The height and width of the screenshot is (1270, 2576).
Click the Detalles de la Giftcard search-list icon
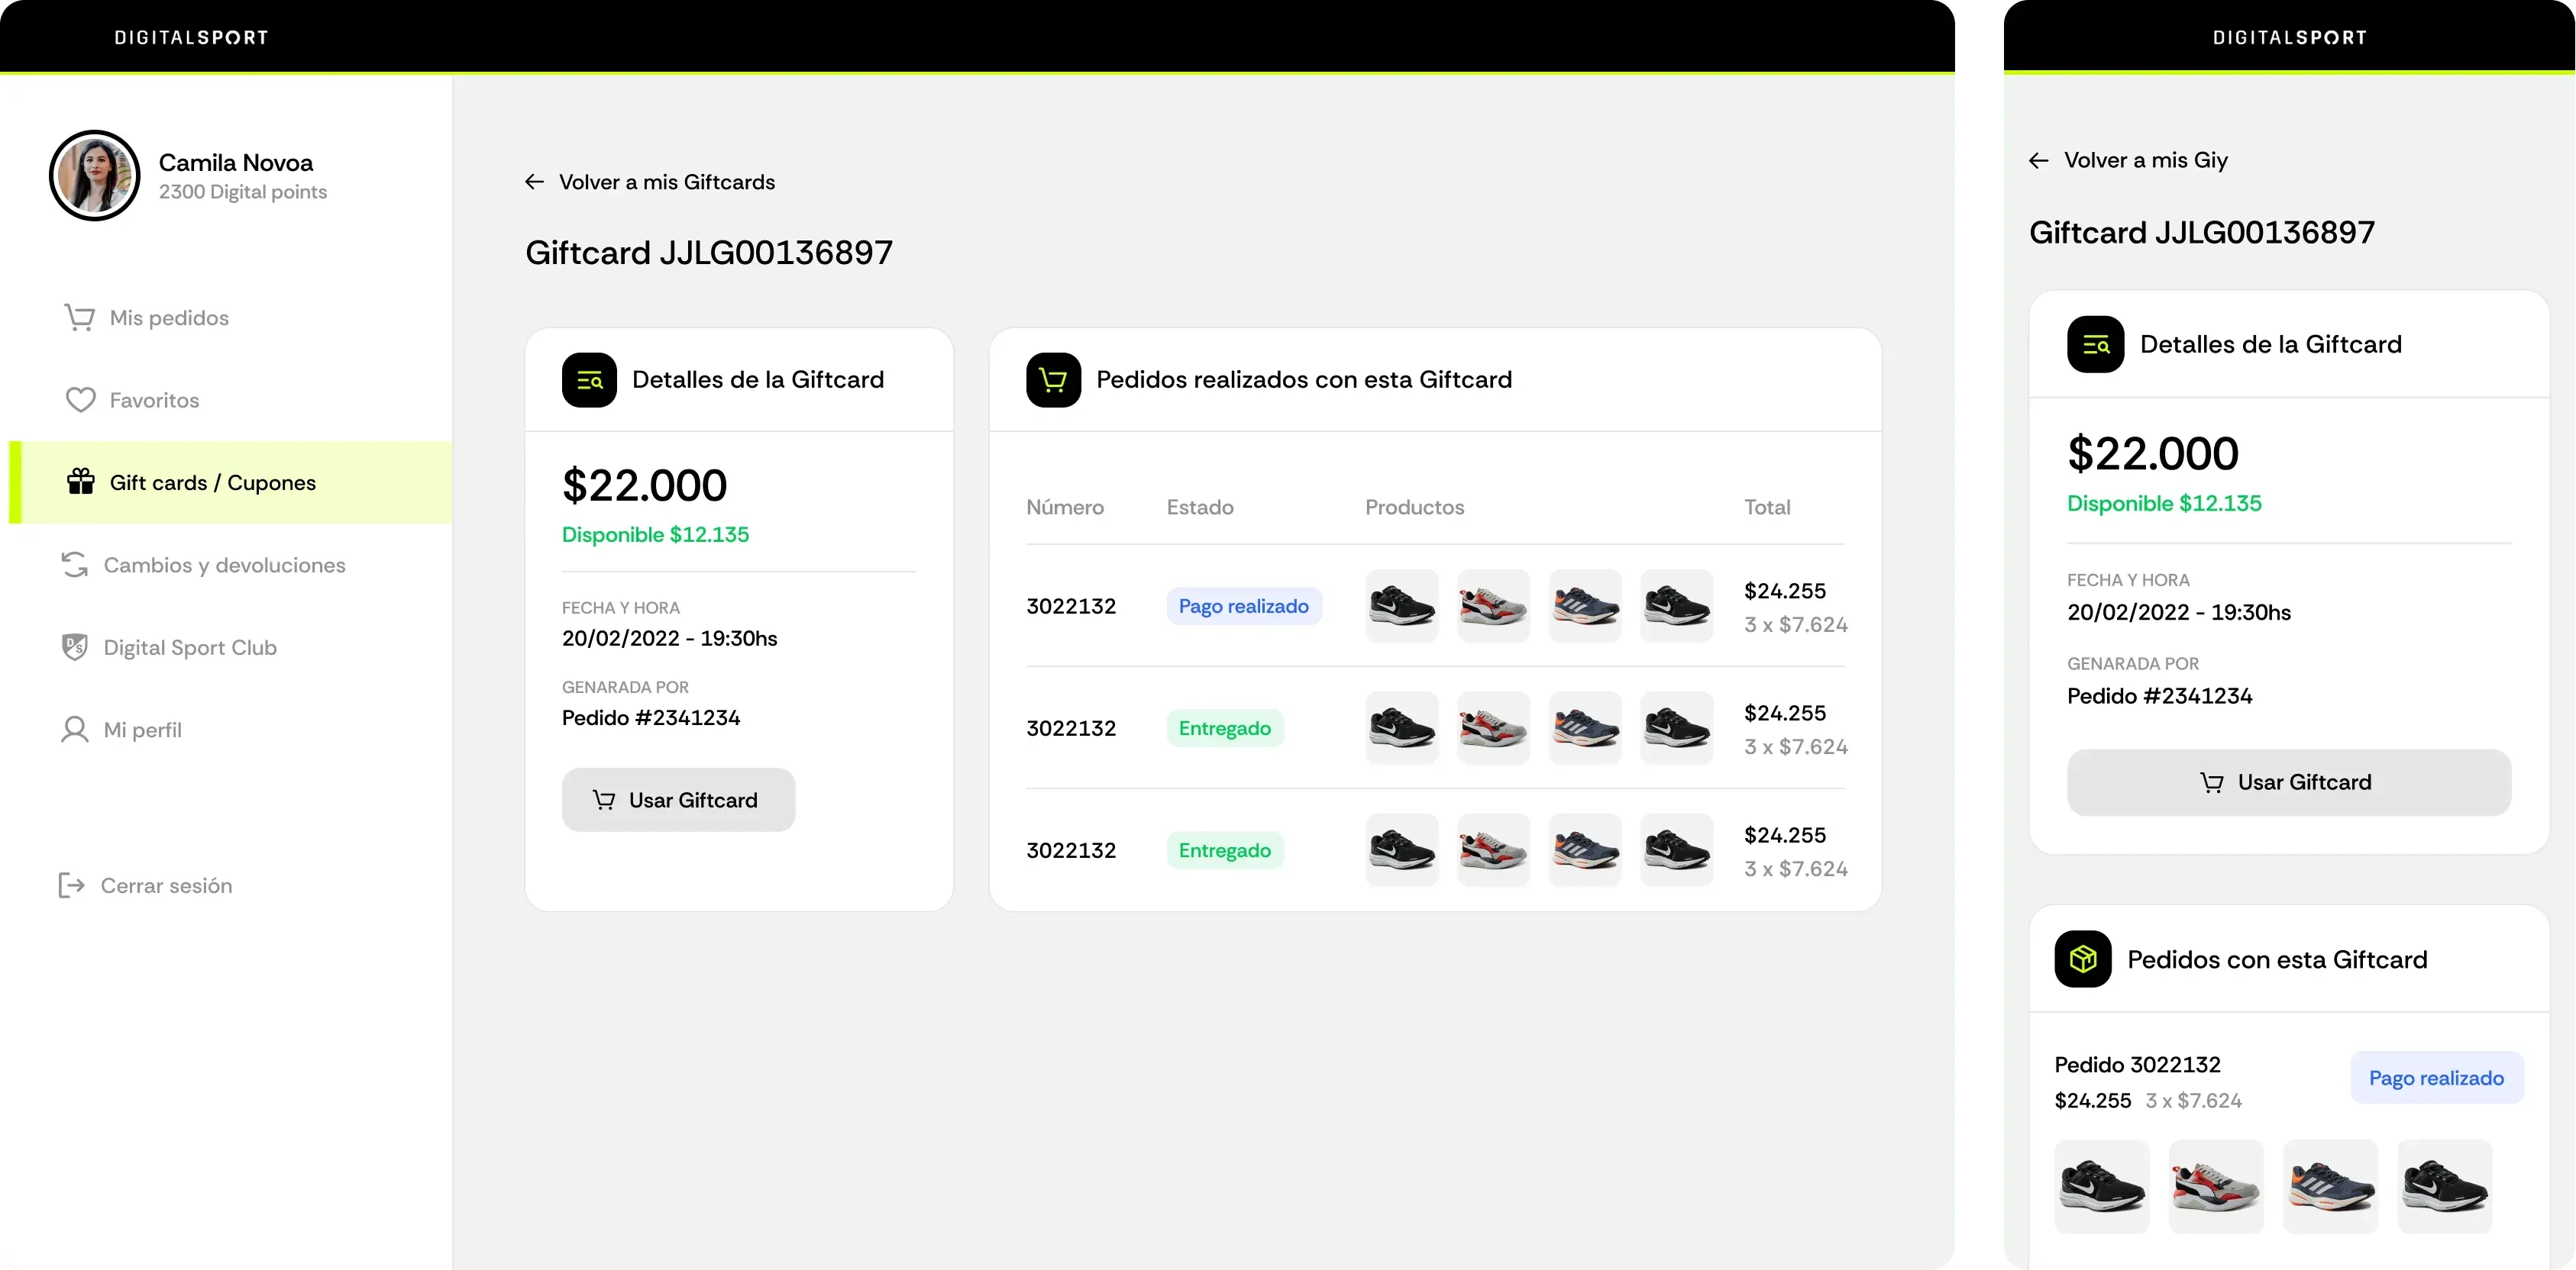coord(589,379)
